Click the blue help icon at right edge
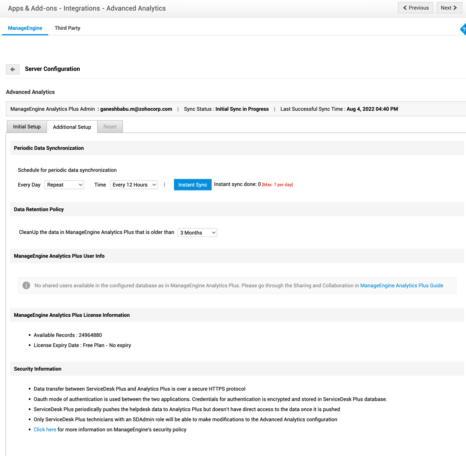466x456 pixels. pos(463,29)
